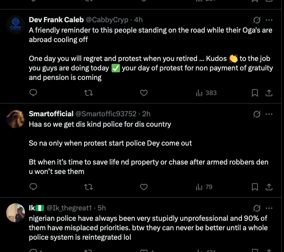The height and width of the screenshot is (252, 284).
Task: Click Ik's profile avatar
Action: 15,213
